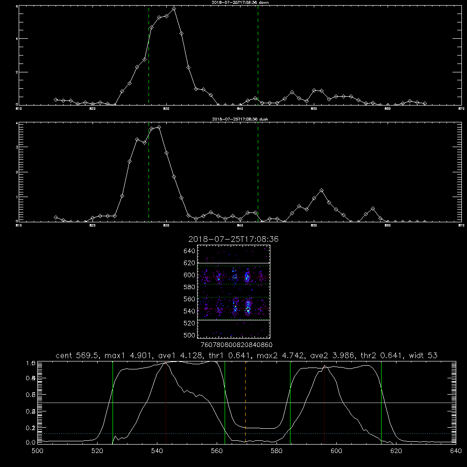The image size is (467, 467).
Task: Click the 580 label on spectral image axis
Action: click(x=190, y=287)
